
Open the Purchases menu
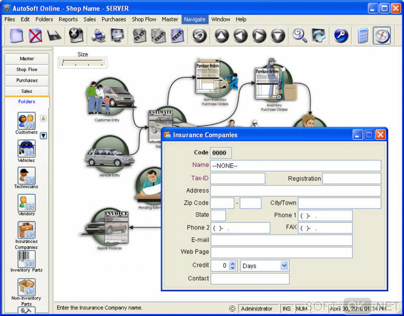pyautogui.click(x=114, y=19)
